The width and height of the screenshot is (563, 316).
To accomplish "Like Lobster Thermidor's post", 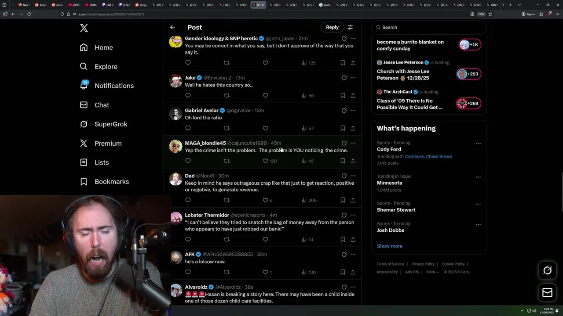I will [265, 239].
